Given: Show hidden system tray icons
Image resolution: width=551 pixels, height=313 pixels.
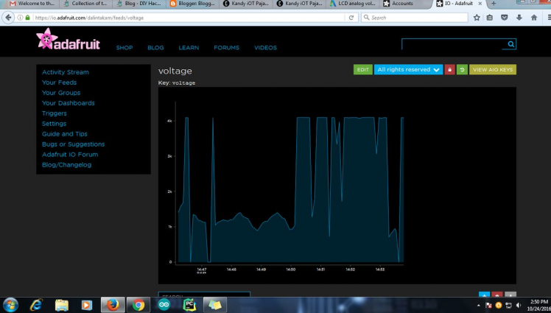Looking at the screenshot, I should (x=478, y=306).
